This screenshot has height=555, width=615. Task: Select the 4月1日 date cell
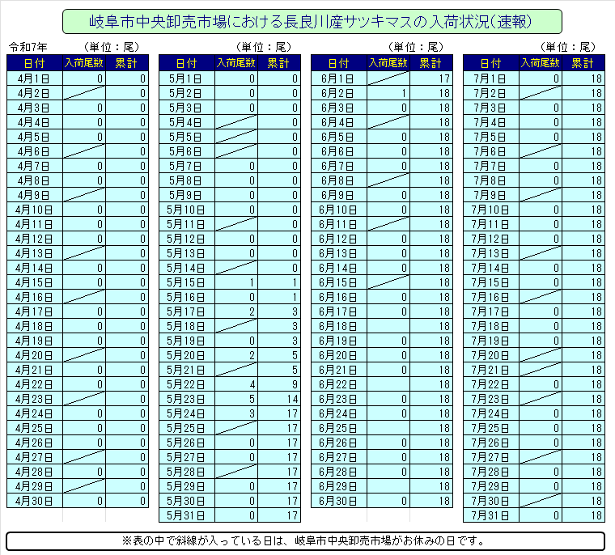click(33, 78)
